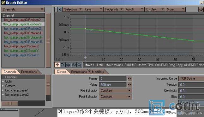Open the Footprints dropdown menu
The width and height of the screenshot is (204, 117).
114,9
